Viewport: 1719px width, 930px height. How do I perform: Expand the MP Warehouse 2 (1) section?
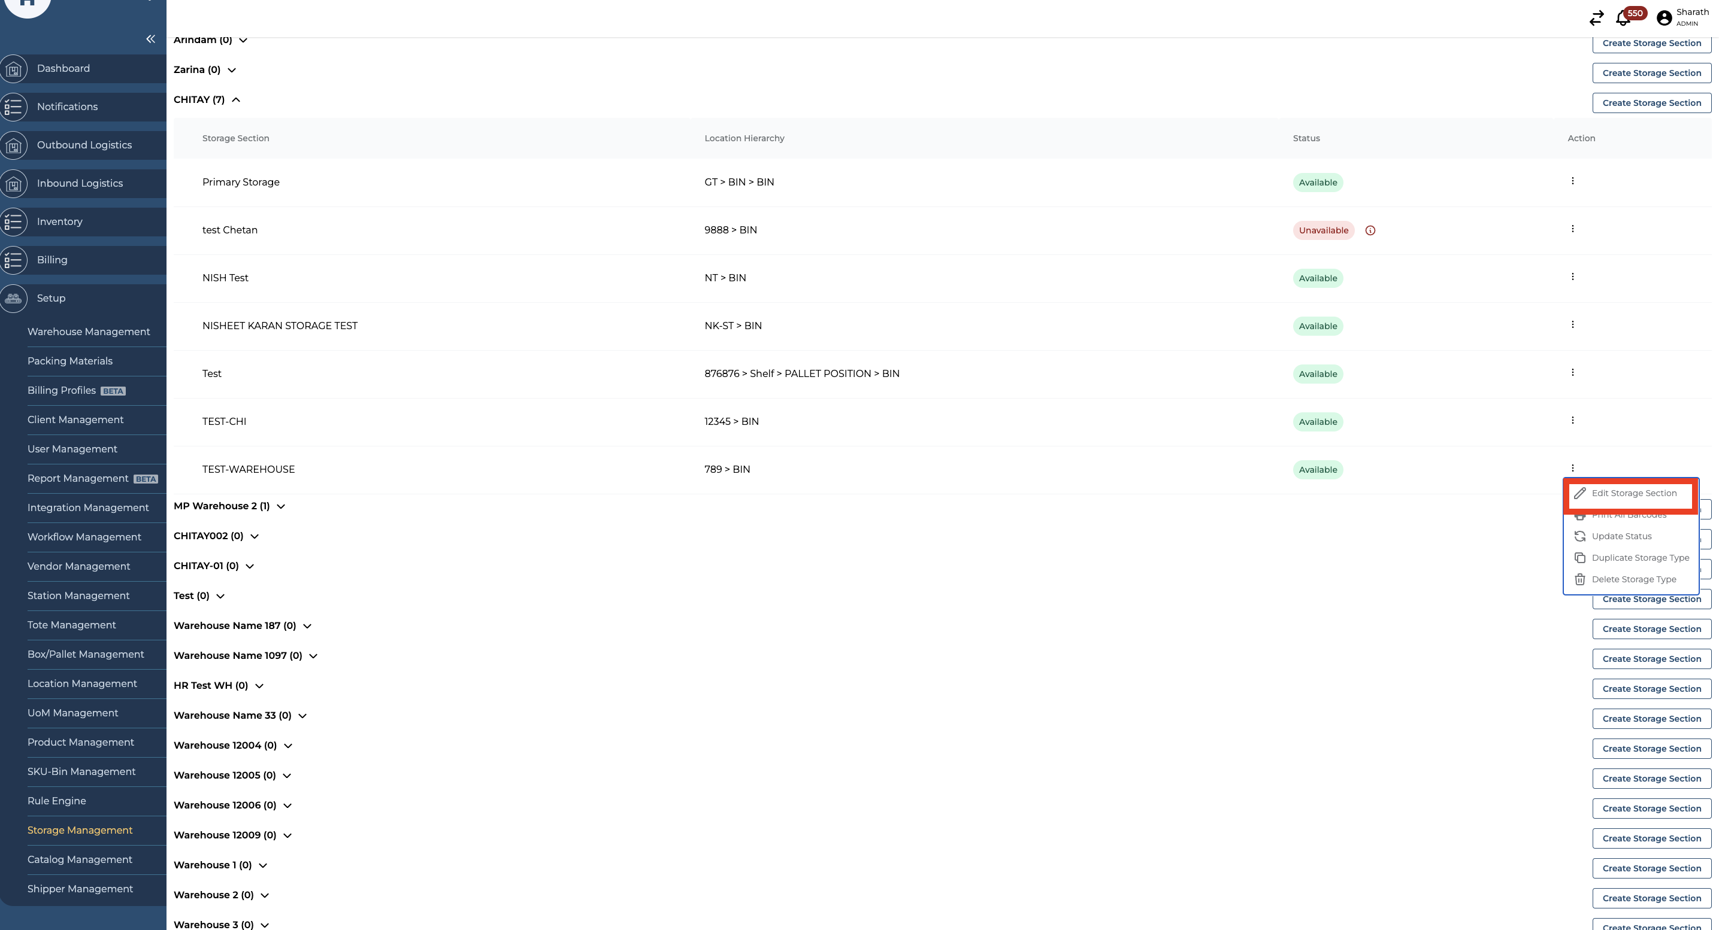pos(281,507)
